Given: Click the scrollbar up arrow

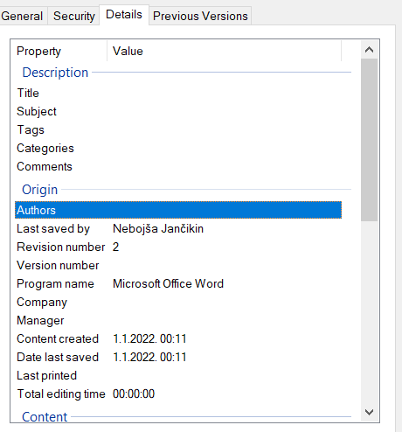Looking at the screenshot, I should 369,50.
